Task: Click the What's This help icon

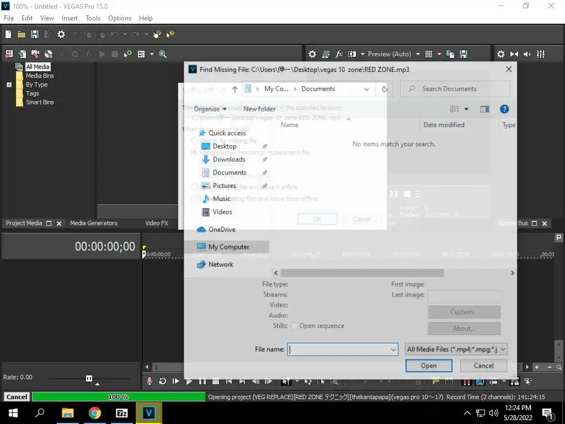Action: [170, 34]
